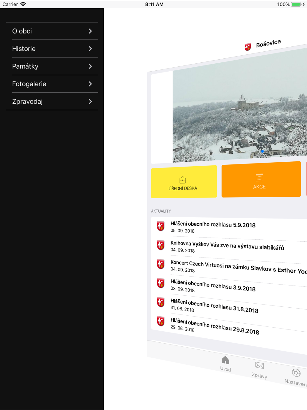Image resolution: width=307 pixels, height=410 pixels.
Task: Click crest icon beside Hlášení 3.9.2018
Action: (x=161, y=283)
